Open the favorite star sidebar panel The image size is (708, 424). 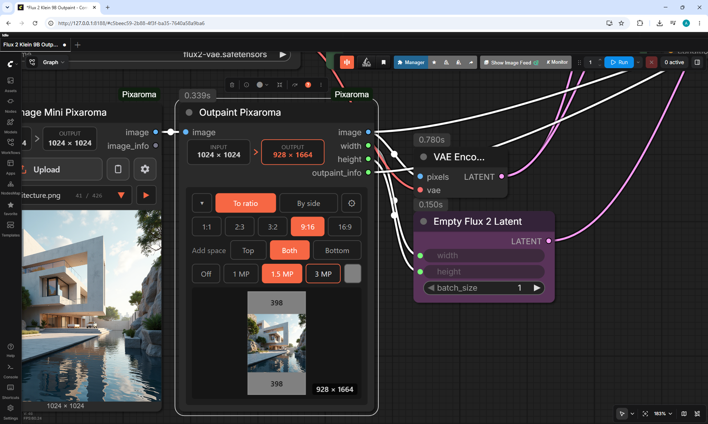click(x=10, y=208)
